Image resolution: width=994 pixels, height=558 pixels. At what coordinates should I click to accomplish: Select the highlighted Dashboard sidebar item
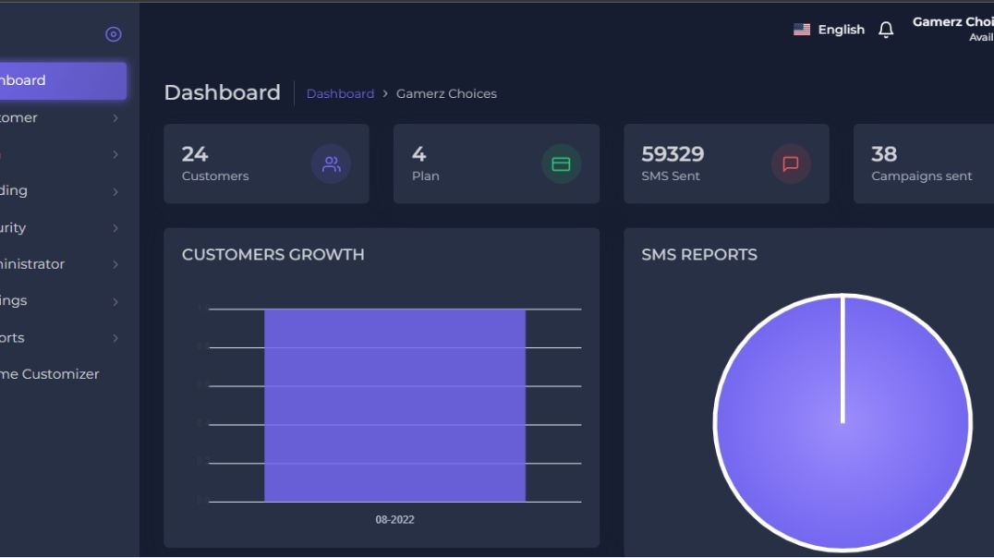[55, 80]
